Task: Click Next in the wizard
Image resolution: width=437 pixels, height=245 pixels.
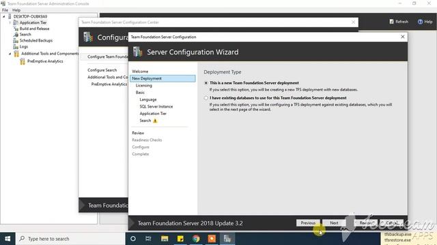Action: [x=334, y=223]
